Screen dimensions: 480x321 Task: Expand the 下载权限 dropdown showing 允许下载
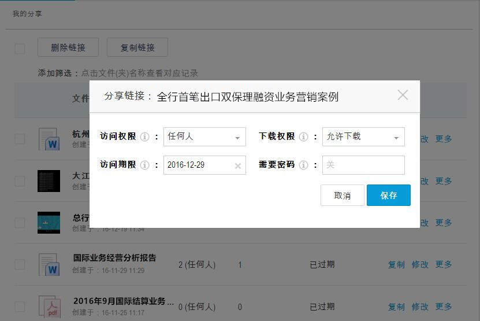[x=363, y=137]
